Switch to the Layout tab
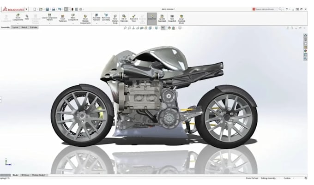The width and height of the screenshot is (314, 185). [15, 27]
